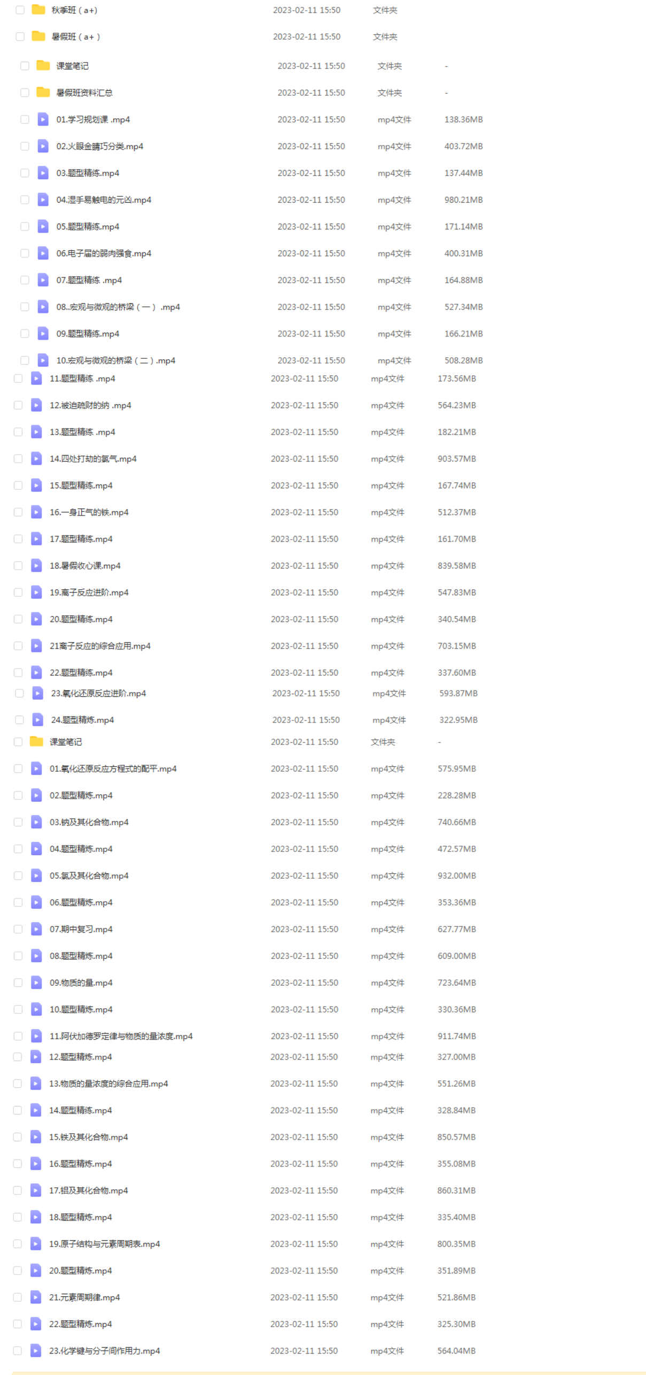Viewport: 646px width, 1375px height.
Task: Select checkbox beside 秋季班（a+）folder
Action: (20, 10)
